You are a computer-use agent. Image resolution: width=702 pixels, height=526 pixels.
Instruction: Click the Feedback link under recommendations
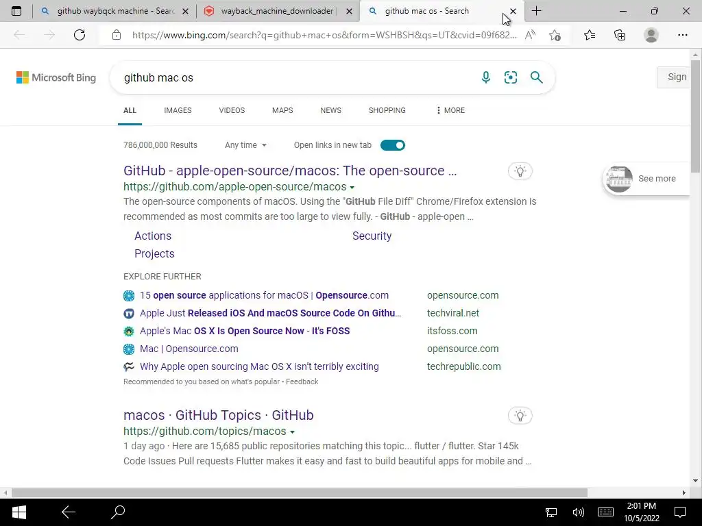pos(302,381)
